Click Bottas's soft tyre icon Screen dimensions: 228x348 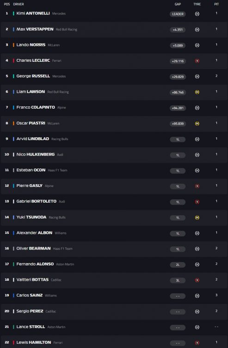point(197,280)
